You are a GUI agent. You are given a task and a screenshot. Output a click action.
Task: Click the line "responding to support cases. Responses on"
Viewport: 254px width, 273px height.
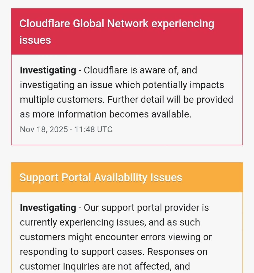[x=114, y=252]
